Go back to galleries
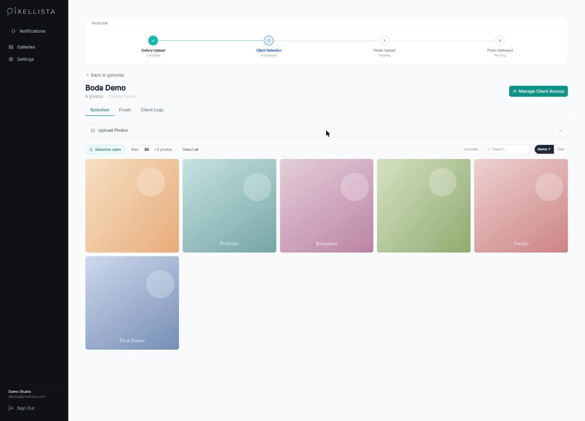Viewport: 585px width, 421px height. pos(105,75)
